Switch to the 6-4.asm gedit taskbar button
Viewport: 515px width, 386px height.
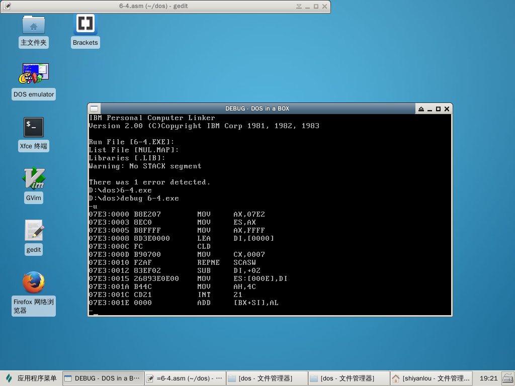pyautogui.click(x=185, y=378)
